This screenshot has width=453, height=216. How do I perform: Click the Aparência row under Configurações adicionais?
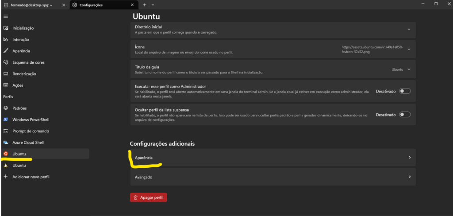pyautogui.click(x=273, y=158)
